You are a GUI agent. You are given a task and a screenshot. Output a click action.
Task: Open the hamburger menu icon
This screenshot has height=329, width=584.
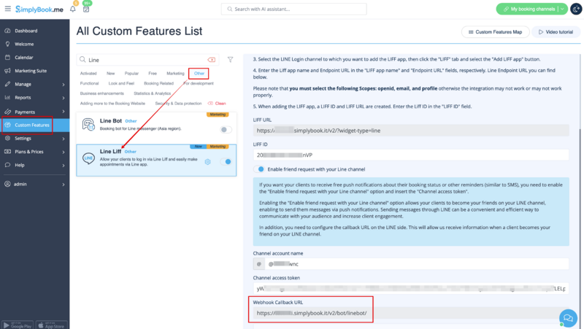(x=8, y=9)
